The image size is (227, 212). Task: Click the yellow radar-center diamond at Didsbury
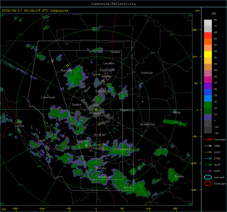point(96,110)
